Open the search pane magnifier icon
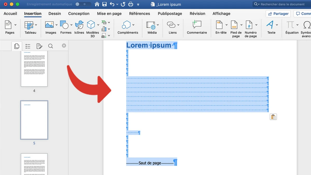 tap(51, 46)
